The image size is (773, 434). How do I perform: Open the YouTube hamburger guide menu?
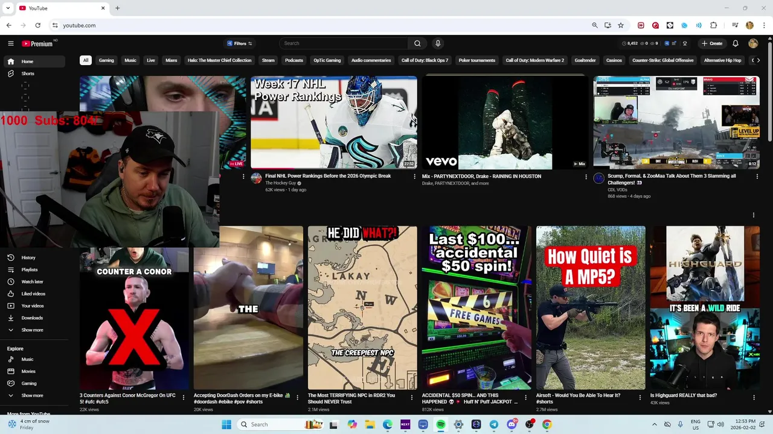click(x=10, y=43)
